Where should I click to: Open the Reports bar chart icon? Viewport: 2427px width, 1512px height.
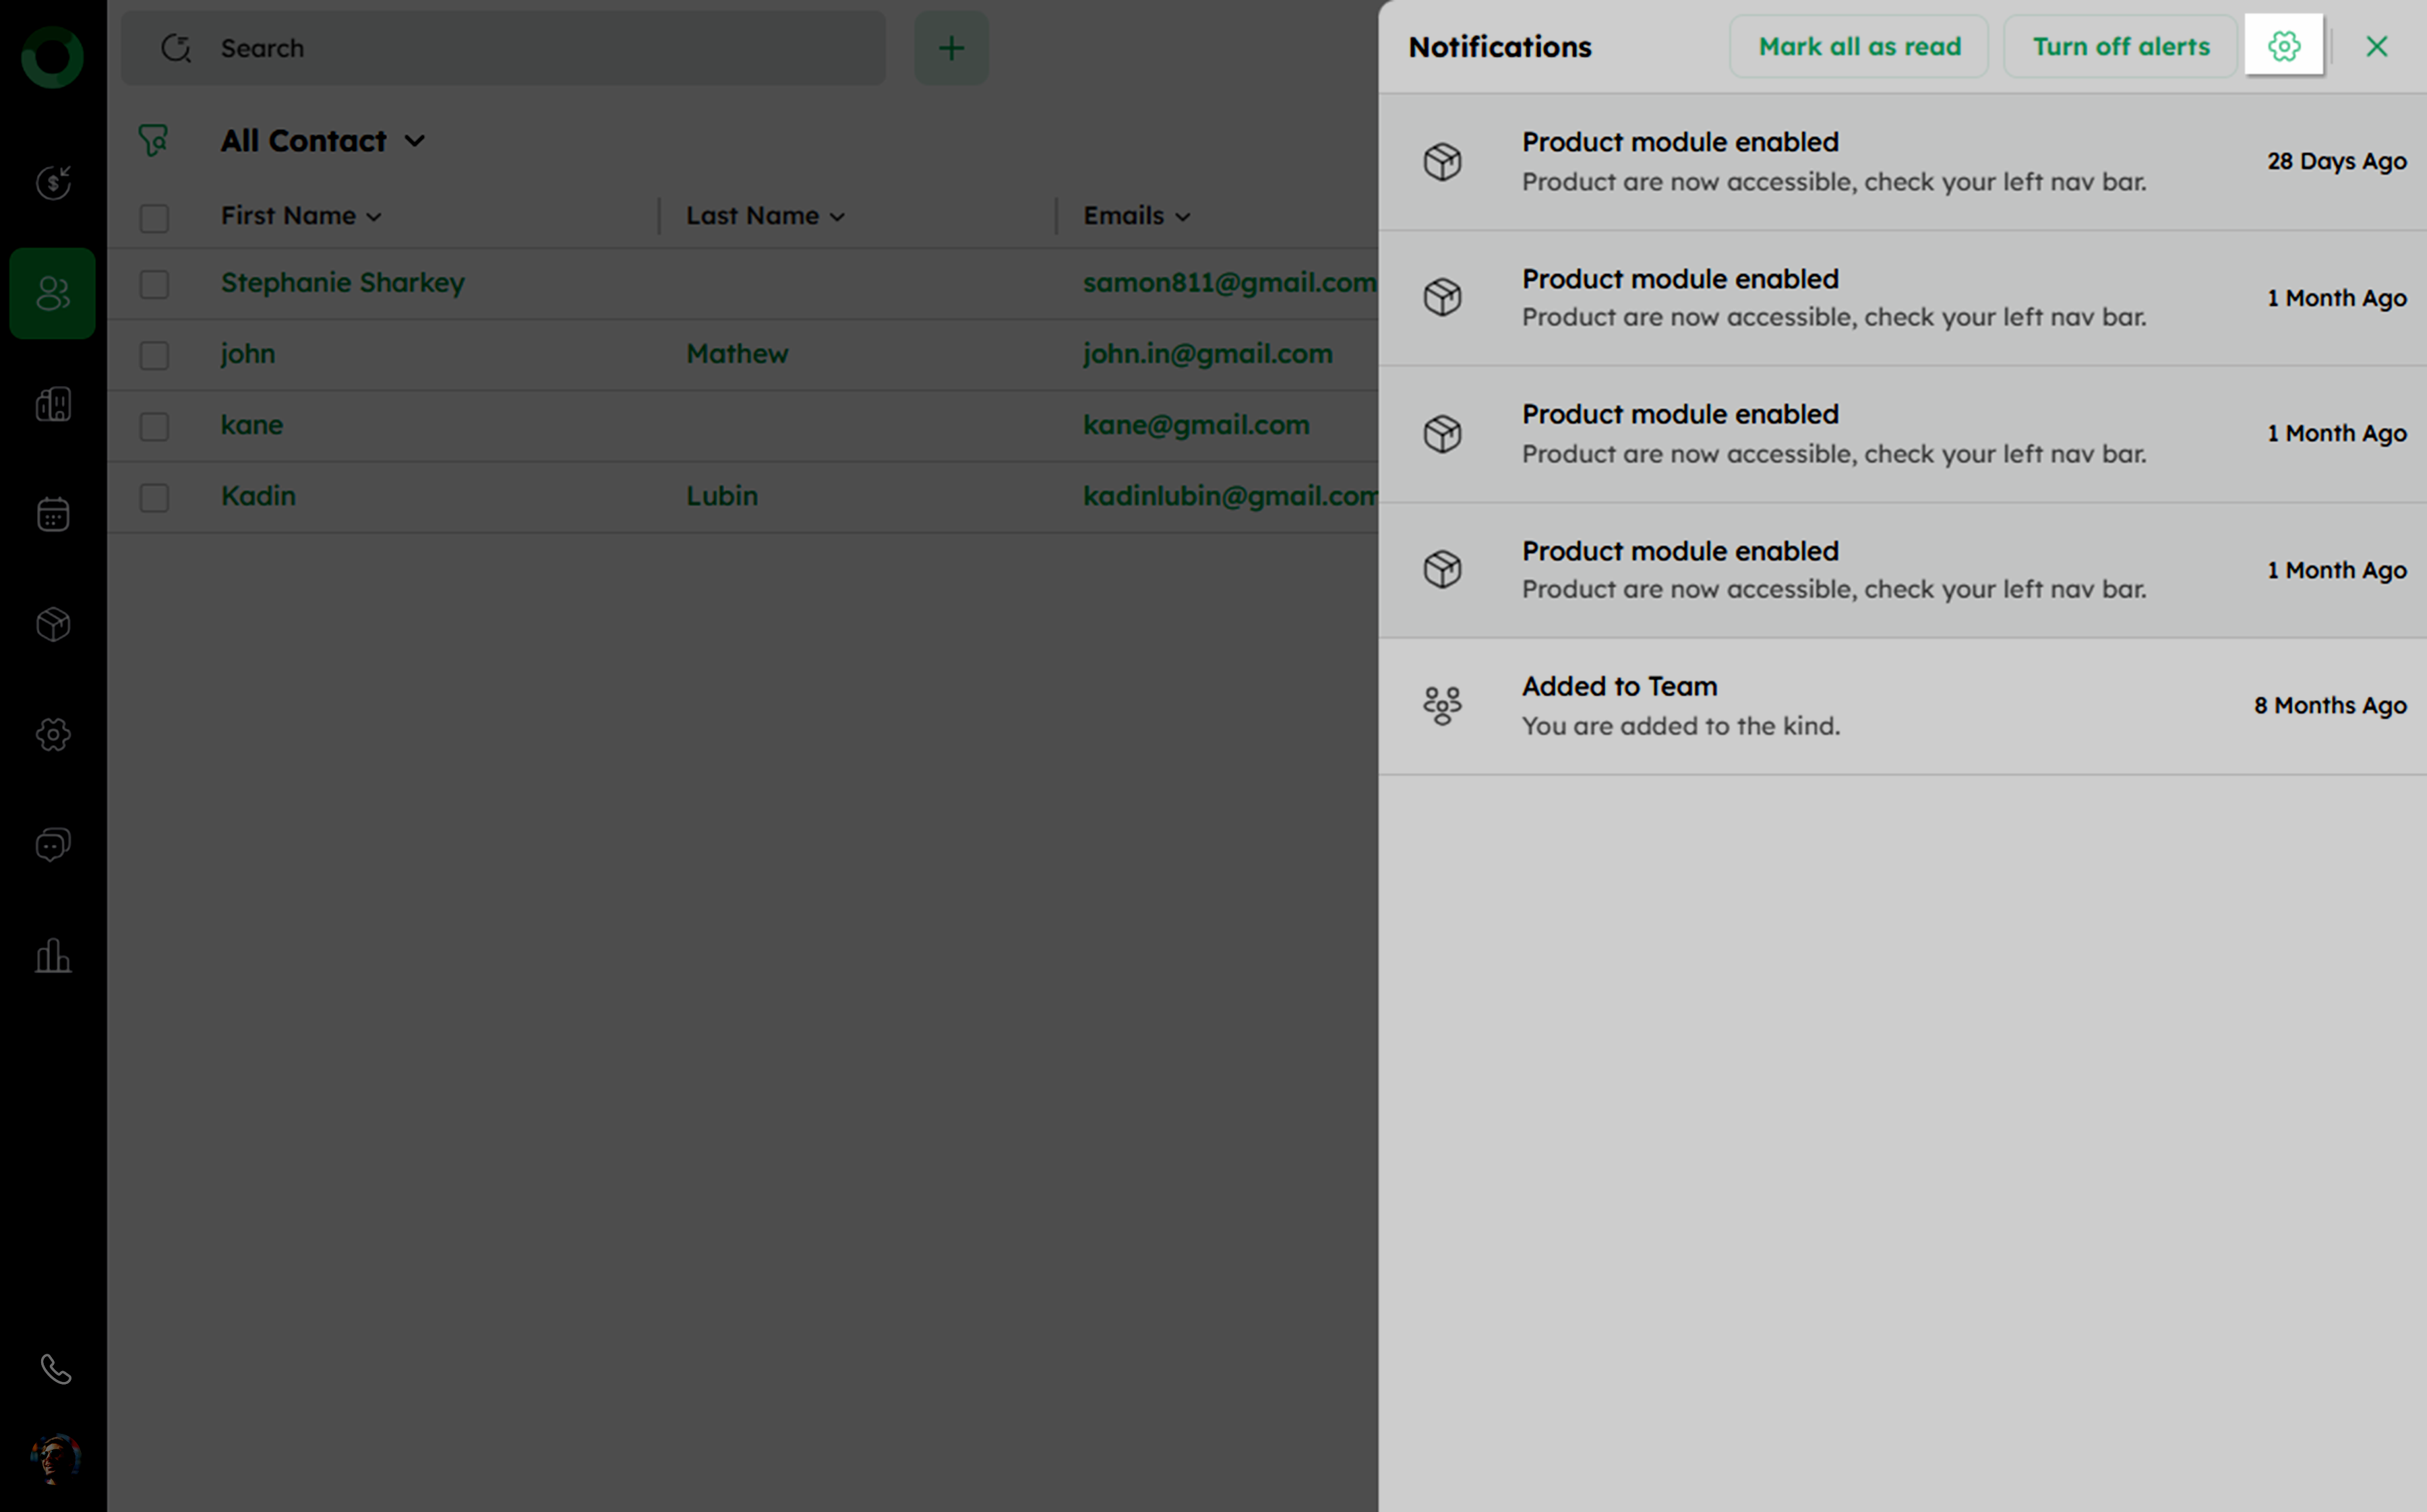click(x=53, y=956)
